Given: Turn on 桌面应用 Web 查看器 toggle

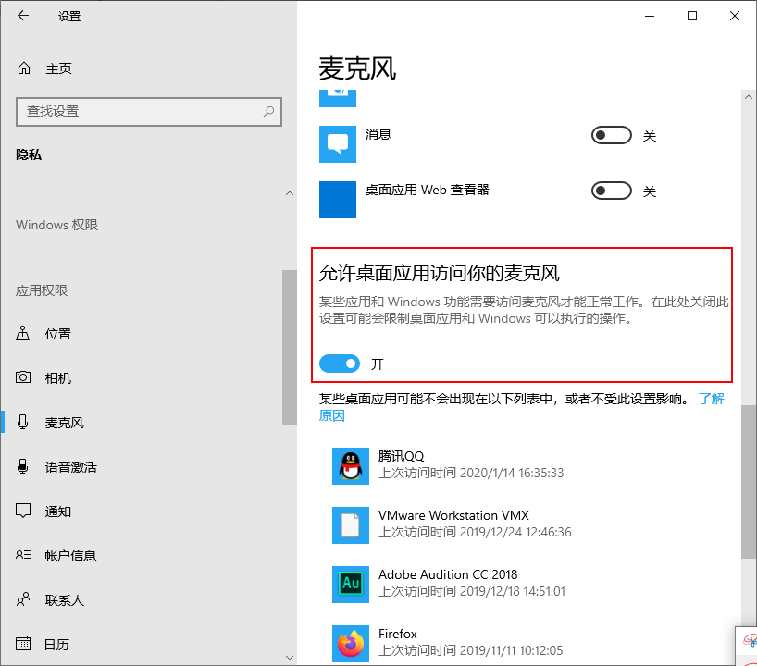Looking at the screenshot, I should [x=611, y=191].
